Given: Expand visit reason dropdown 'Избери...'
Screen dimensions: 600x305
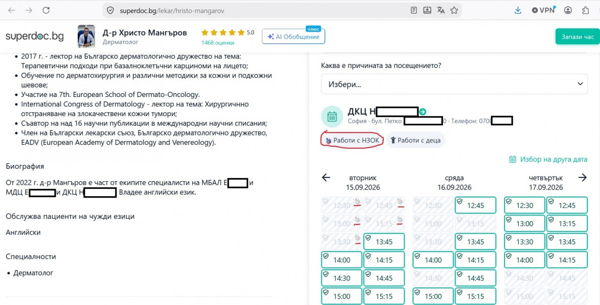Looking at the screenshot, I should 454,84.
